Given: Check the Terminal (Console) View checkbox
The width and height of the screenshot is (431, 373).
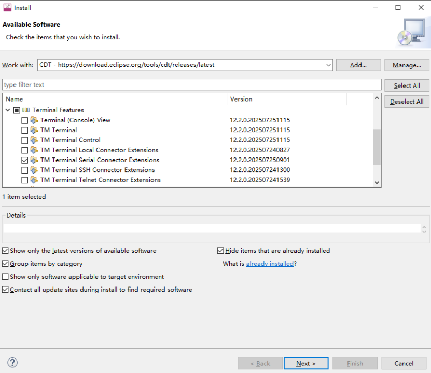Looking at the screenshot, I should coord(25,120).
